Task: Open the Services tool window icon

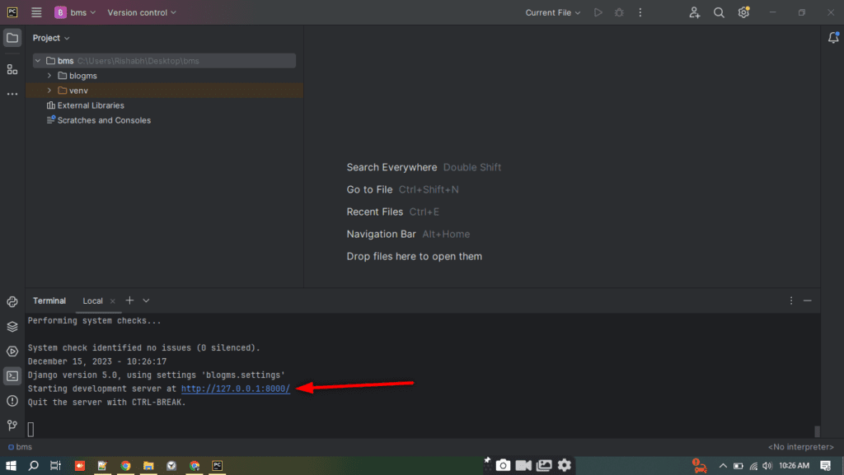Action: (x=12, y=351)
